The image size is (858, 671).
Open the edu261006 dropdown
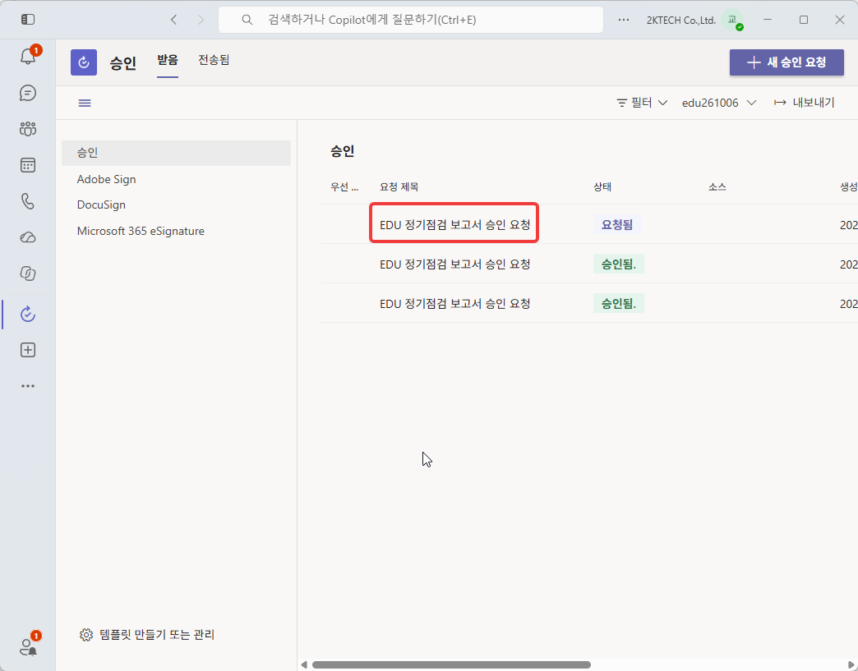click(719, 103)
